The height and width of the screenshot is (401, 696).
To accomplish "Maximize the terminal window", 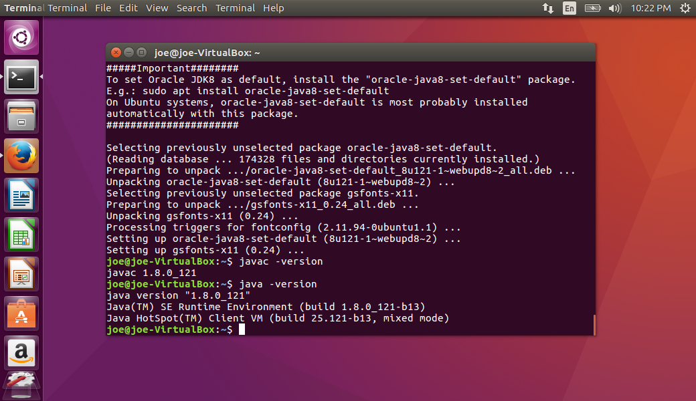I will tap(142, 52).
